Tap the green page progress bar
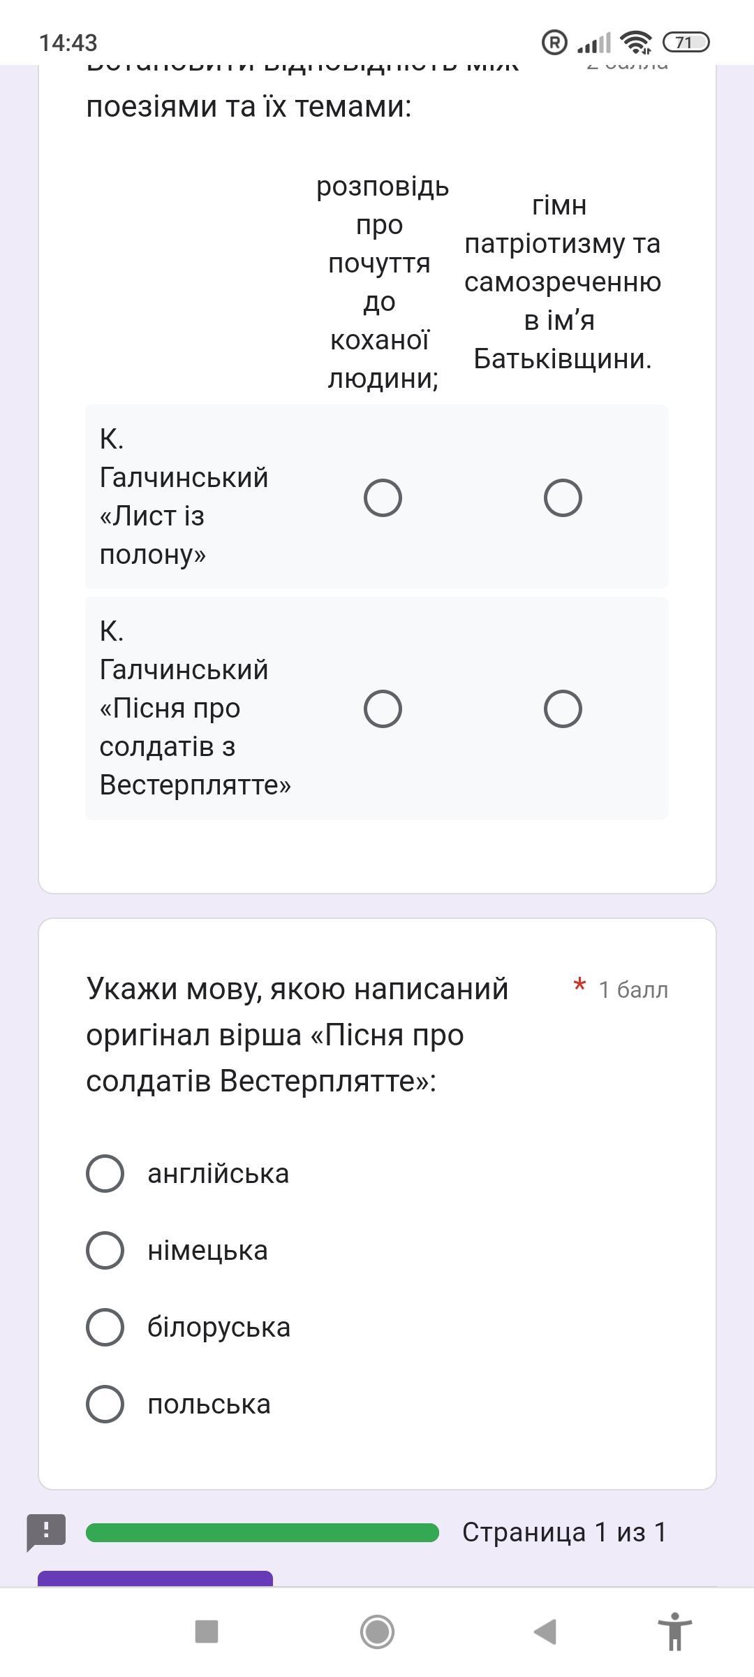The width and height of the screenshot is (754, 1677). pos(262,1532)
